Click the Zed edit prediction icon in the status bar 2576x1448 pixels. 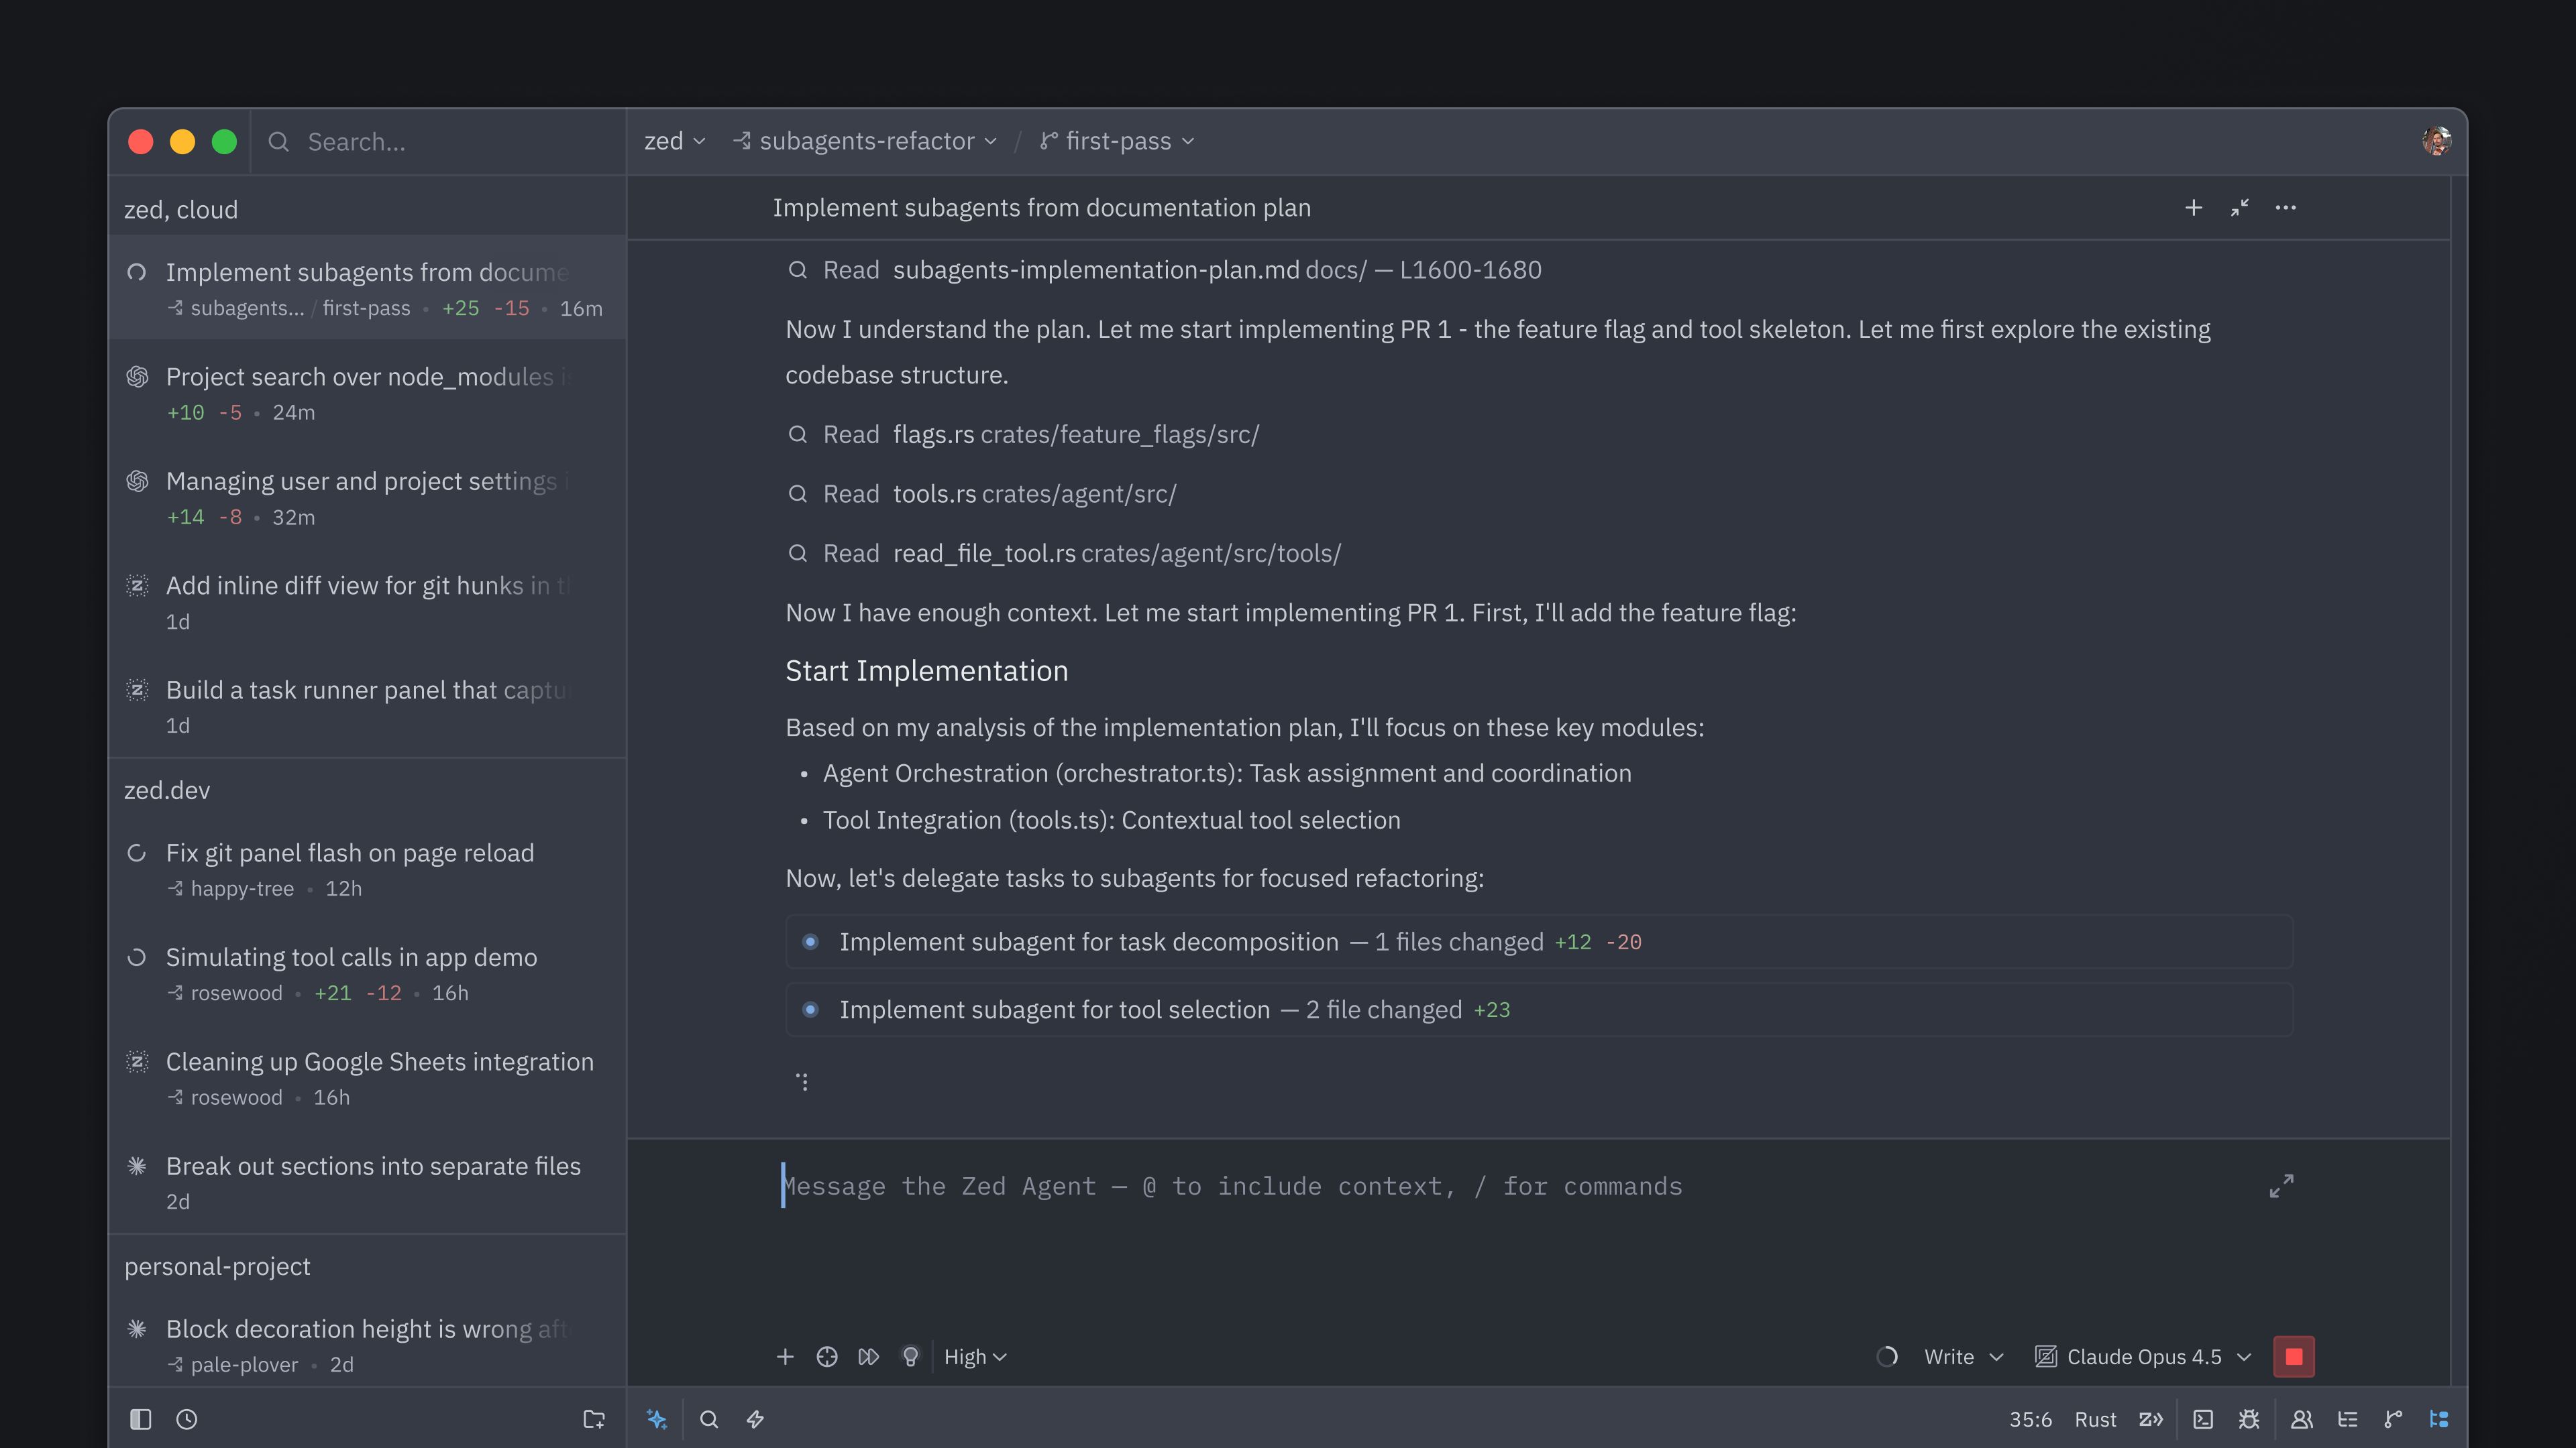click(x=2151, y=1419)
